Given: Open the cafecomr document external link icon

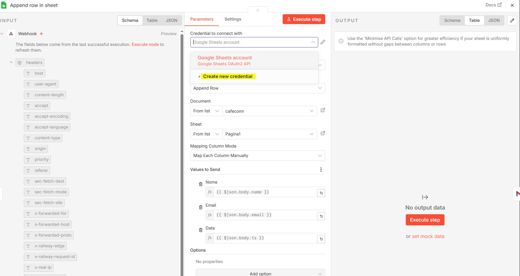Looking at the screenshot, I should tap(323, 110).
